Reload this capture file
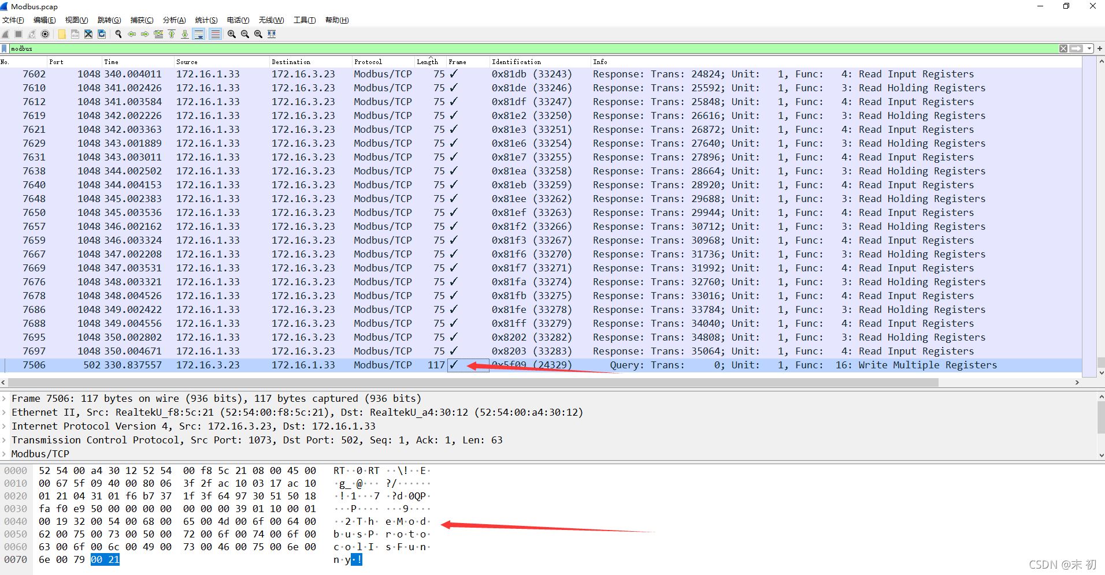The width and height of the screenshot is (1105, 575). (102, 34)
